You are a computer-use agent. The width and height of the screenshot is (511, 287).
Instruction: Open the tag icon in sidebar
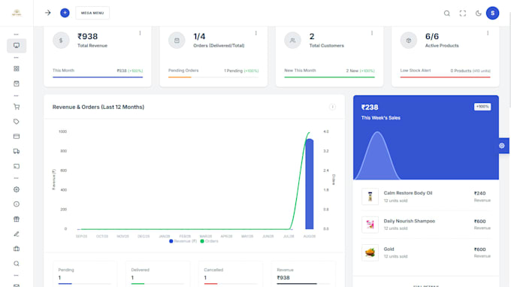17,122
